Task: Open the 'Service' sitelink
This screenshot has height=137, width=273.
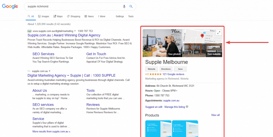Action: point(38,119)
